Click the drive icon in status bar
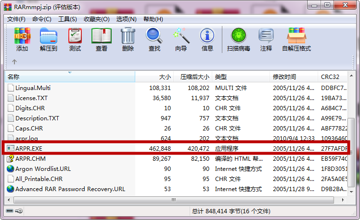 [10, 211]
